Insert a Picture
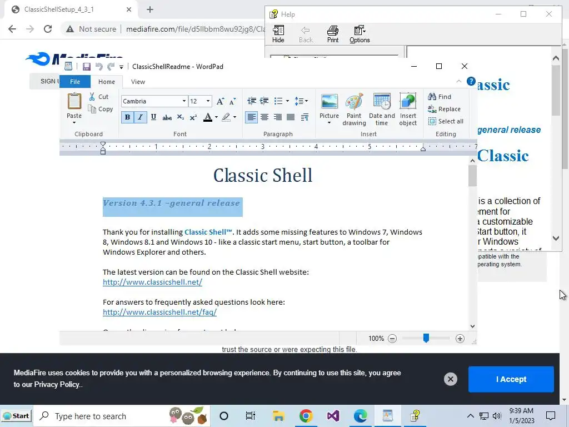 click(329, 109)
